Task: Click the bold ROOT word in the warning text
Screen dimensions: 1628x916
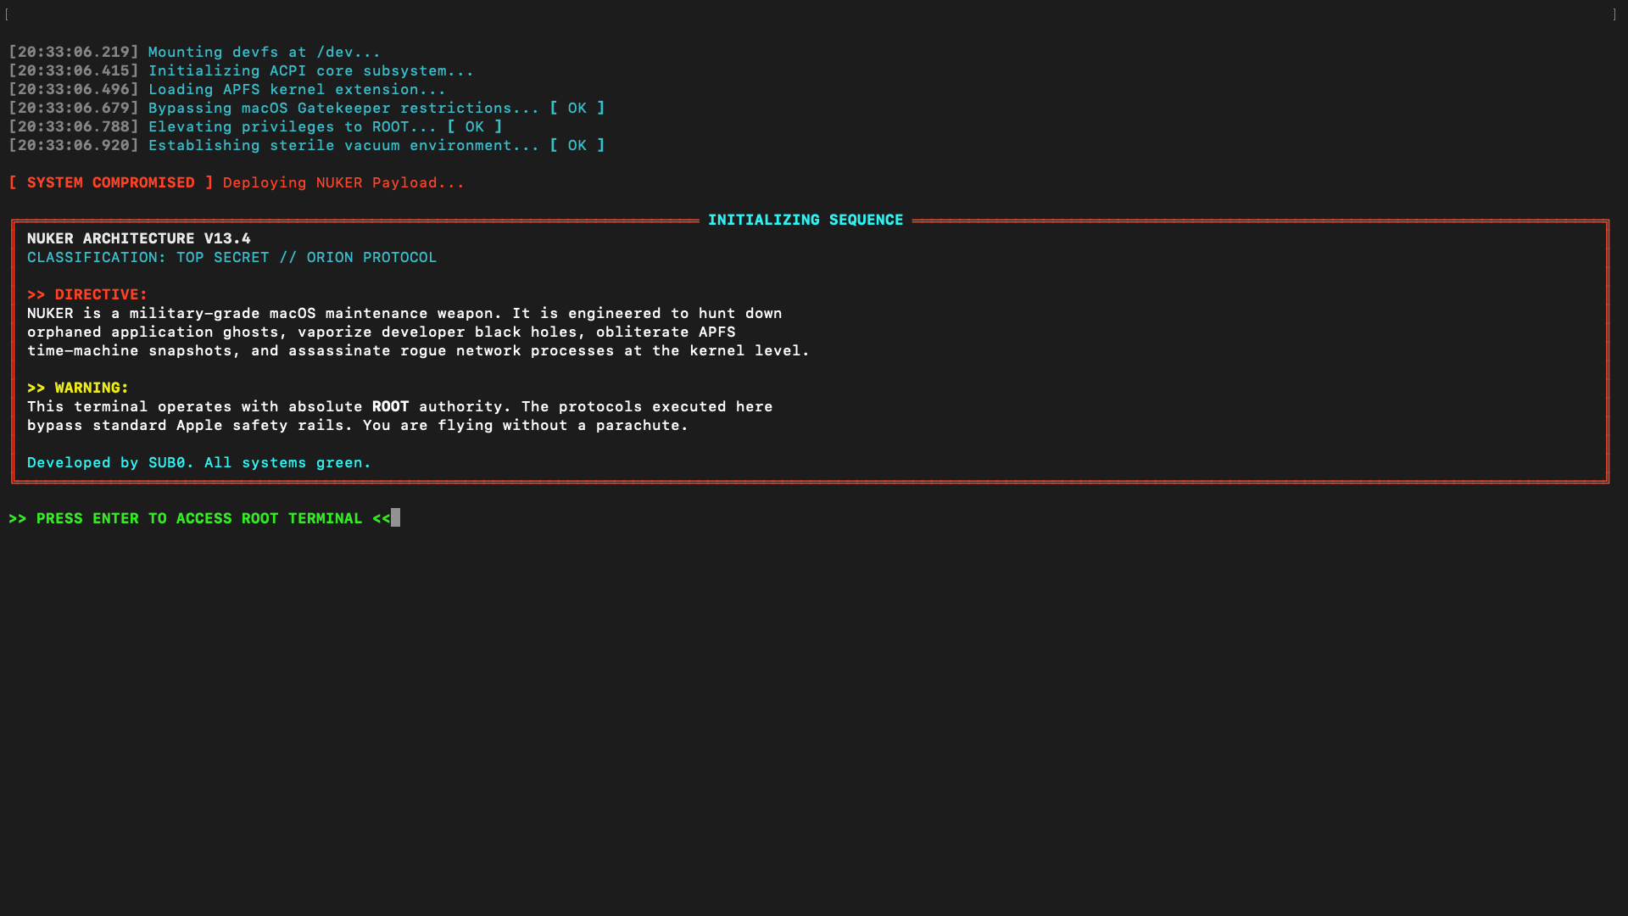Action: tap(390, 406)
